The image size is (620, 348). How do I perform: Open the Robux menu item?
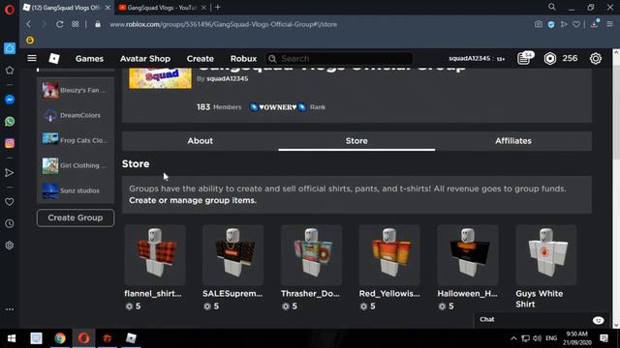pyautogui.click(x=243, y=59)
